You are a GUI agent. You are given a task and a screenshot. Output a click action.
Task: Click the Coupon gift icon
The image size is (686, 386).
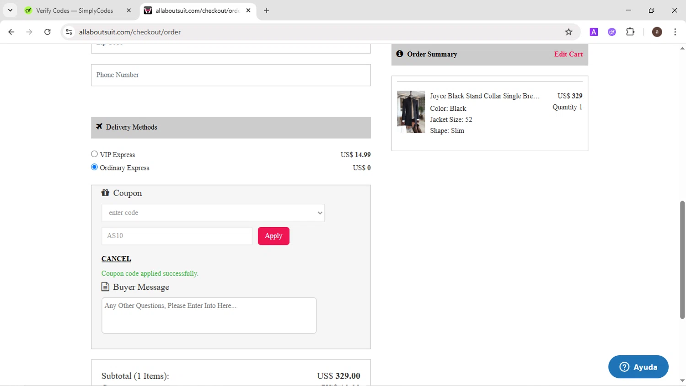pyautogui.click(x=105, y=192)
